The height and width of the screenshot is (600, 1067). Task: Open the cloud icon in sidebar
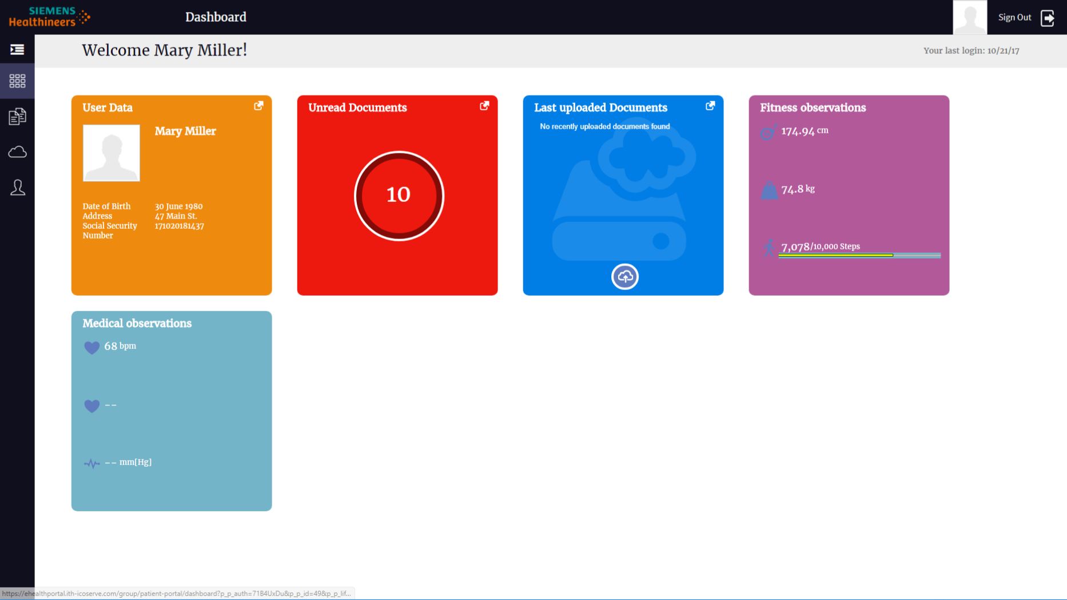pyautogui.click(x=17, y=152)
